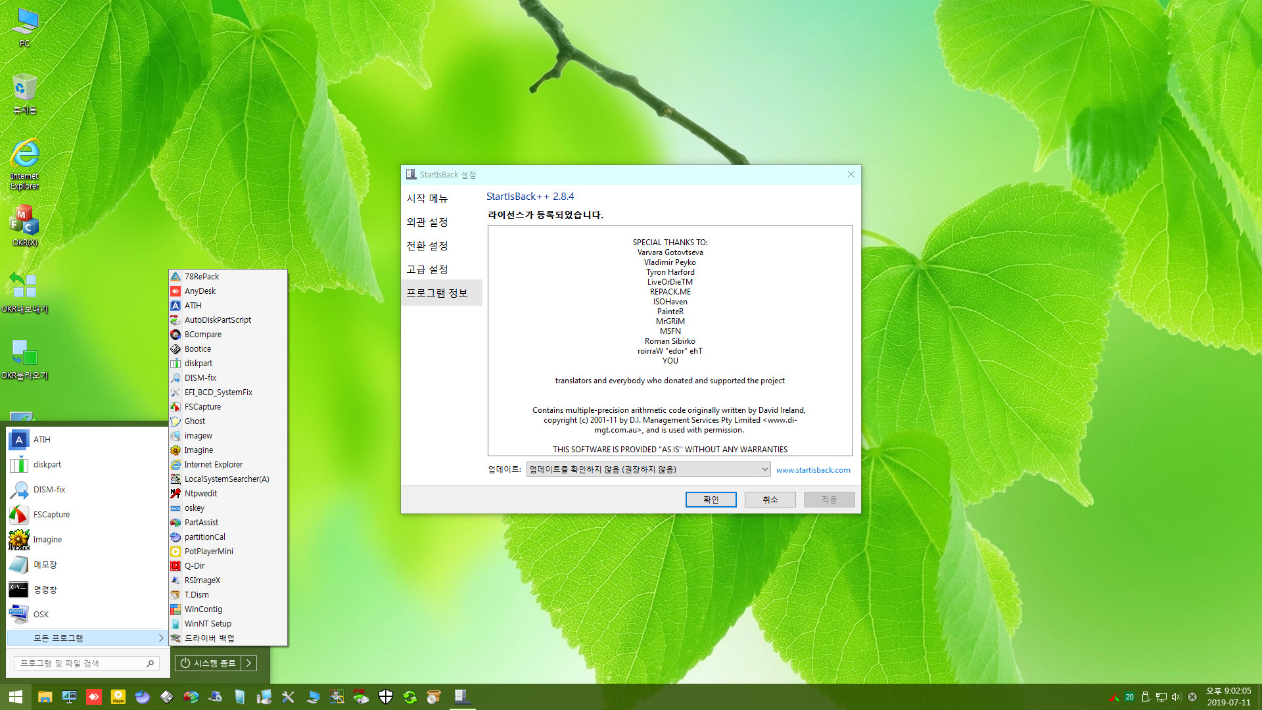Viewport: 1262px width, 710px height.
Task: Open Q-Dir from programs list
Action: point(228,566)
